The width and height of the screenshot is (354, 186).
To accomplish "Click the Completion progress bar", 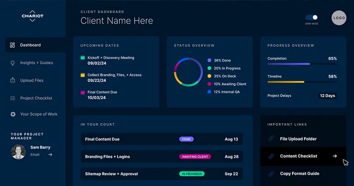I will click(302, 64).
